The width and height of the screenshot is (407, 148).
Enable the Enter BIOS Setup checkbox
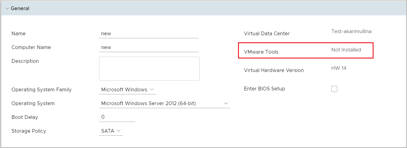point(334,89)
